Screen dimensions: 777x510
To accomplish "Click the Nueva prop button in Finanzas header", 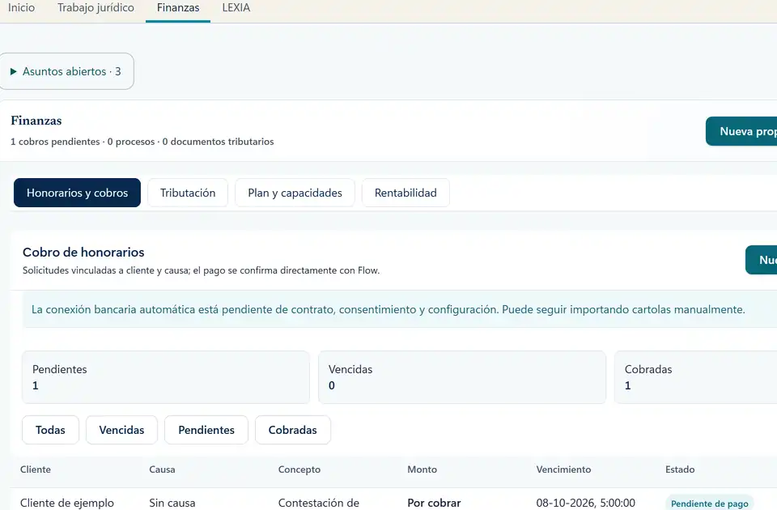I will pyautogui.click(x=741, y=131).
